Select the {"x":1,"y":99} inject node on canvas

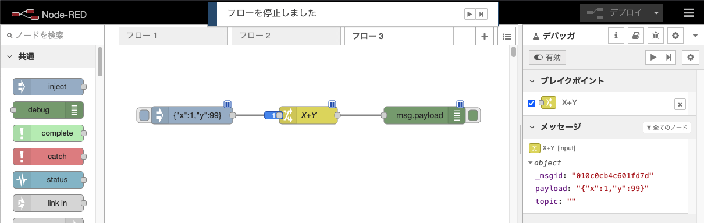tap(192, 115)
